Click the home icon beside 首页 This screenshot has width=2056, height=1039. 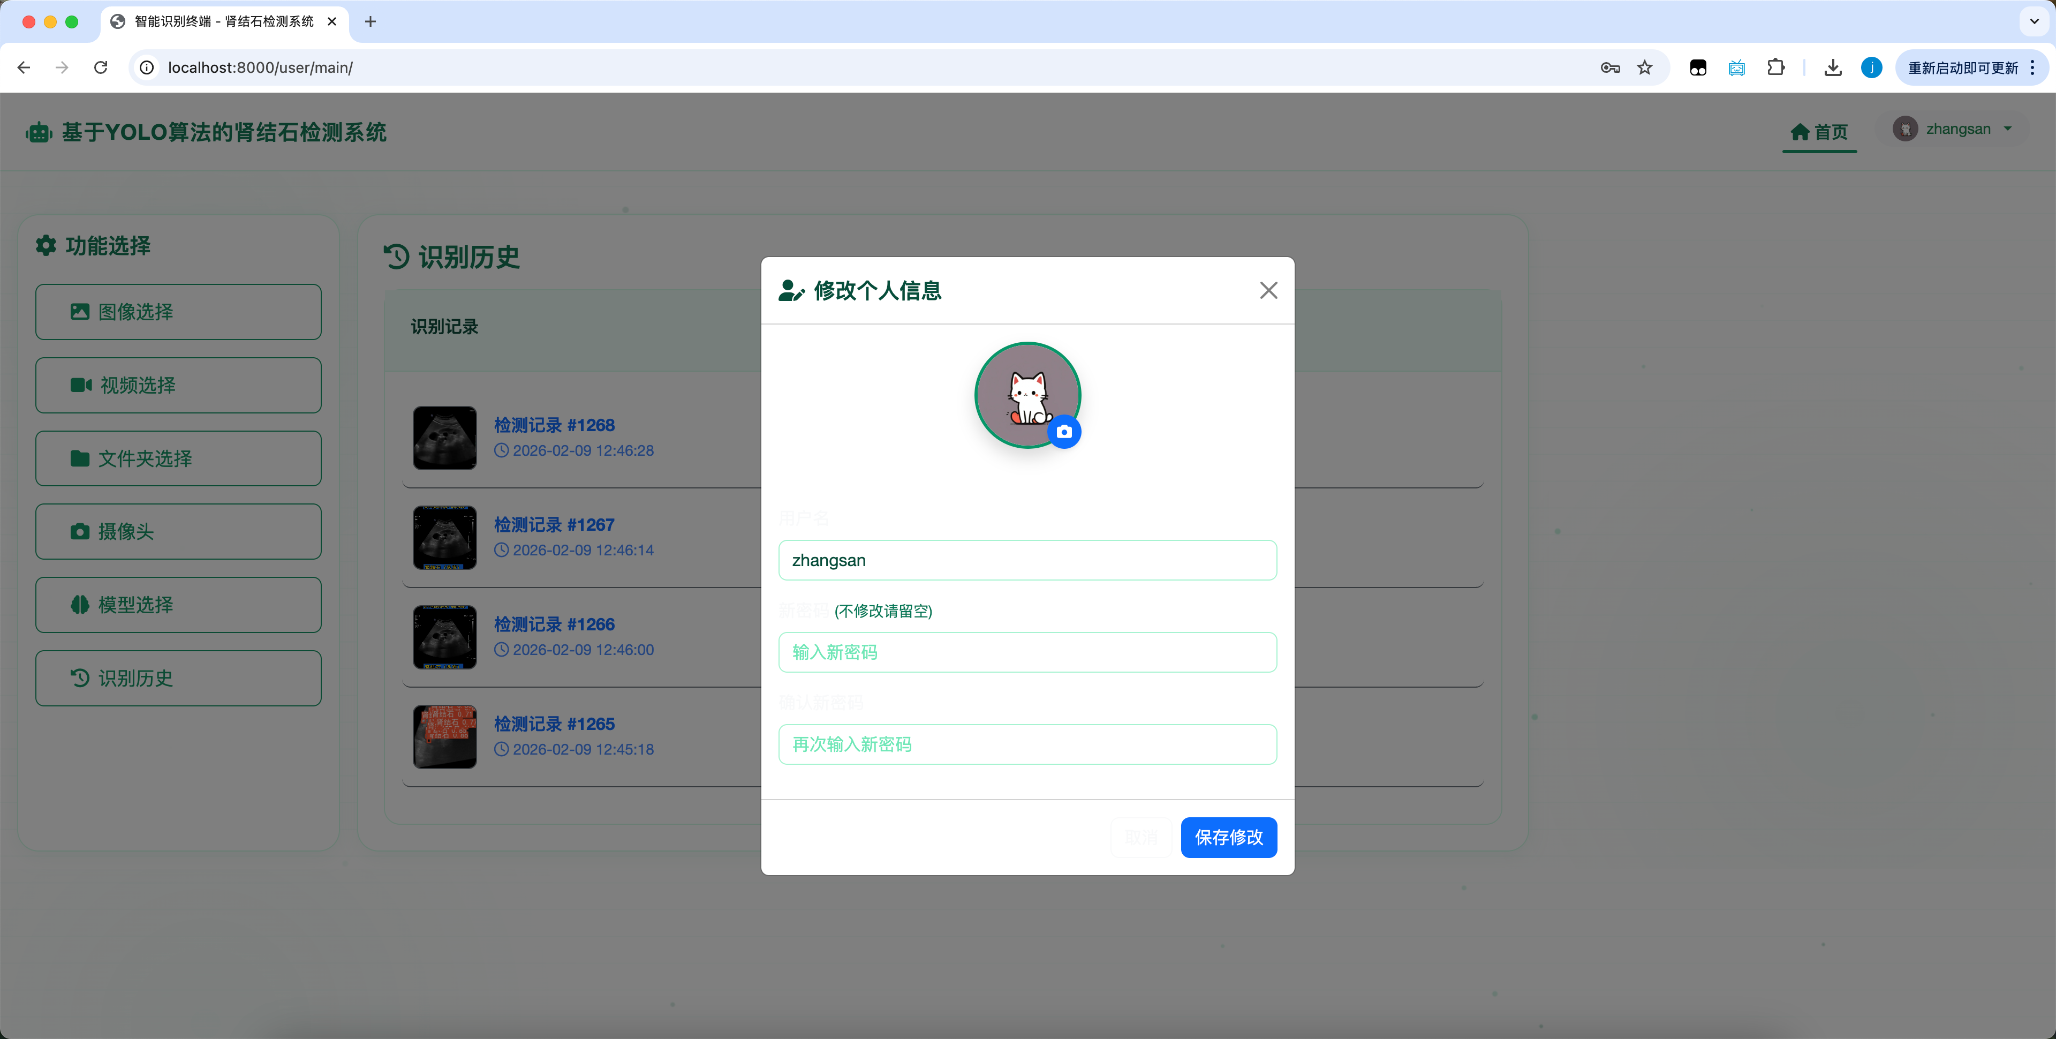[1800, 133]
